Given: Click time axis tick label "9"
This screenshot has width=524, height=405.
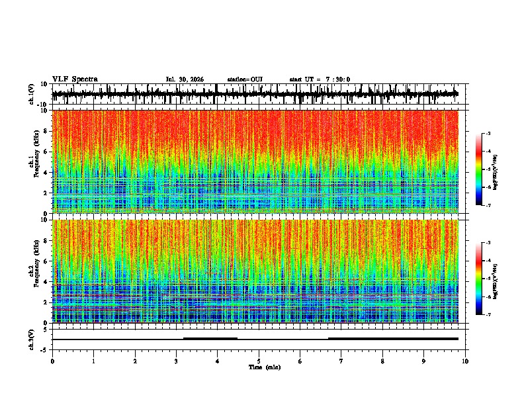Looking at the screenshot, I should point(423,361).
